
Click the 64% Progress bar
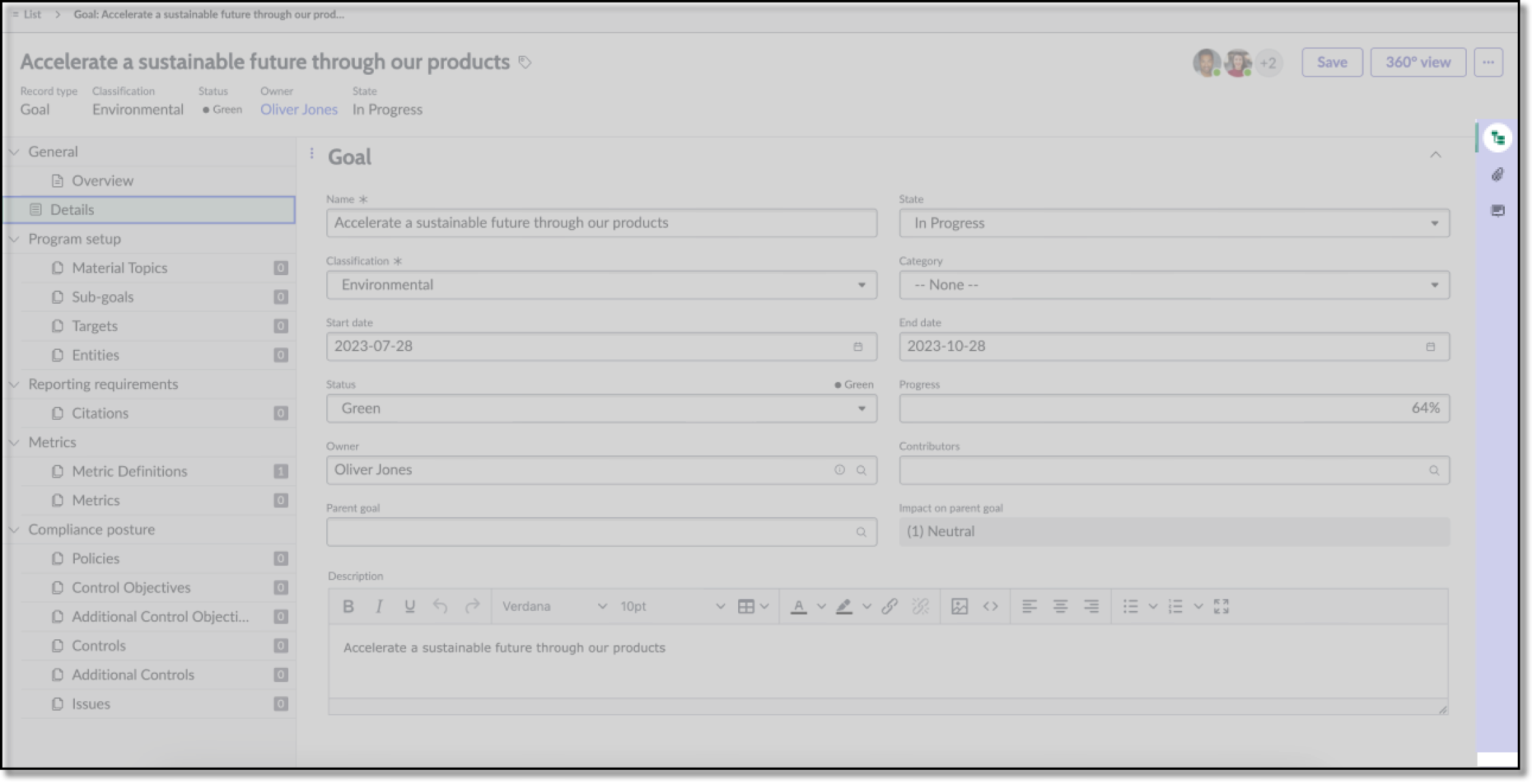tap(1174, 408)
